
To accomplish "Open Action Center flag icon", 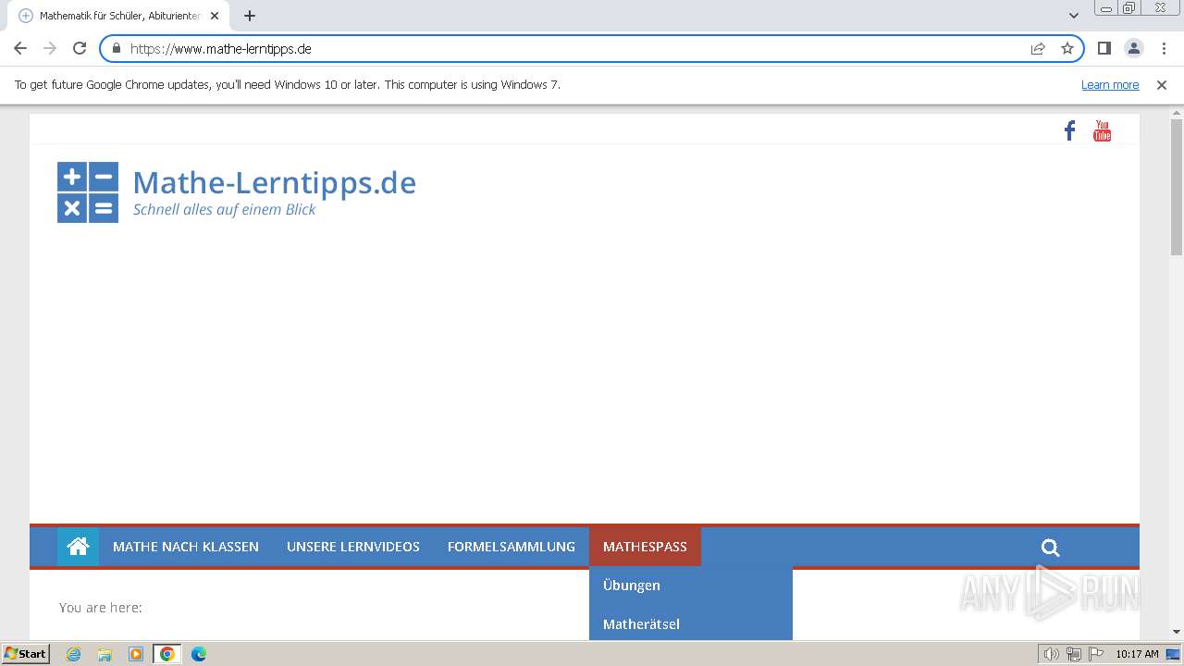I will 1096,654.
